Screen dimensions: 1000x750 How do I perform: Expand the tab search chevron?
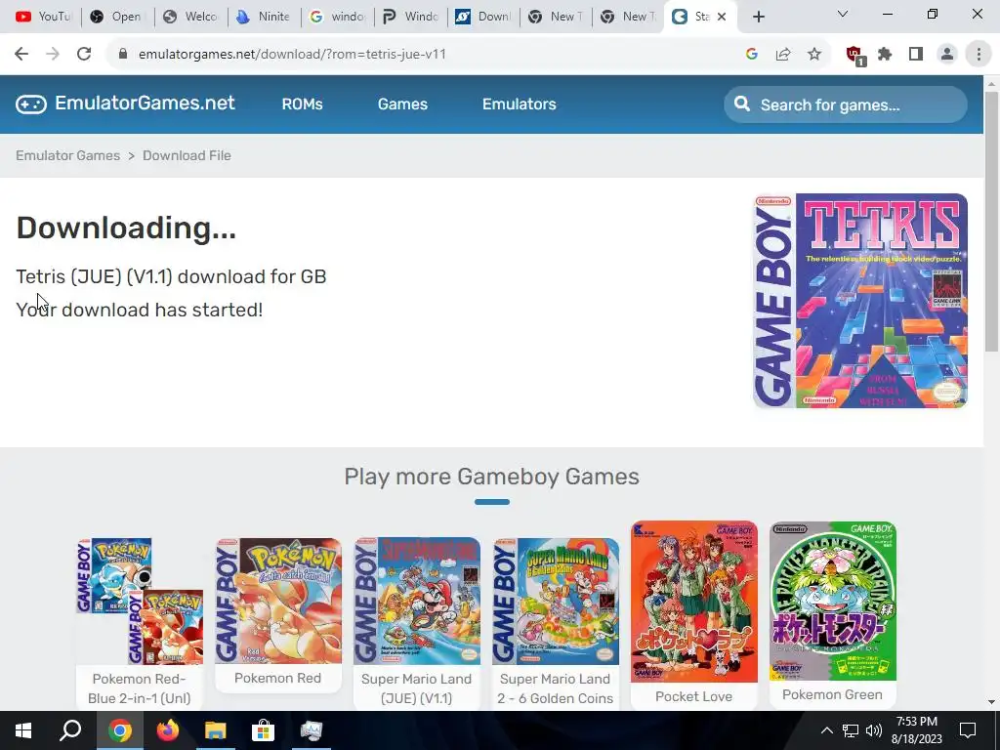(x=843, y=14)
